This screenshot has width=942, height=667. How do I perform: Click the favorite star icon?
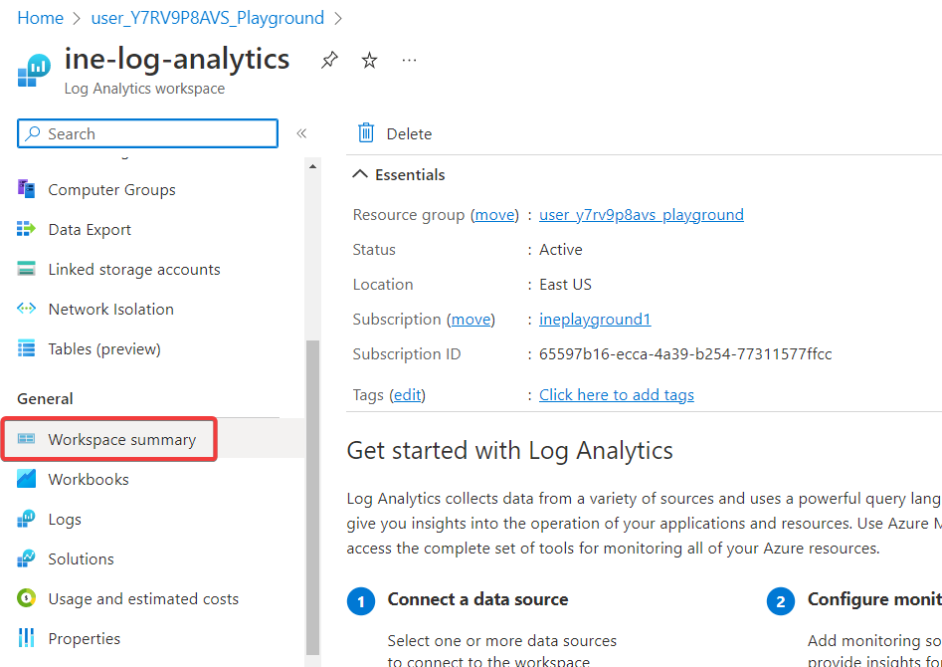(x=369, y=61)
